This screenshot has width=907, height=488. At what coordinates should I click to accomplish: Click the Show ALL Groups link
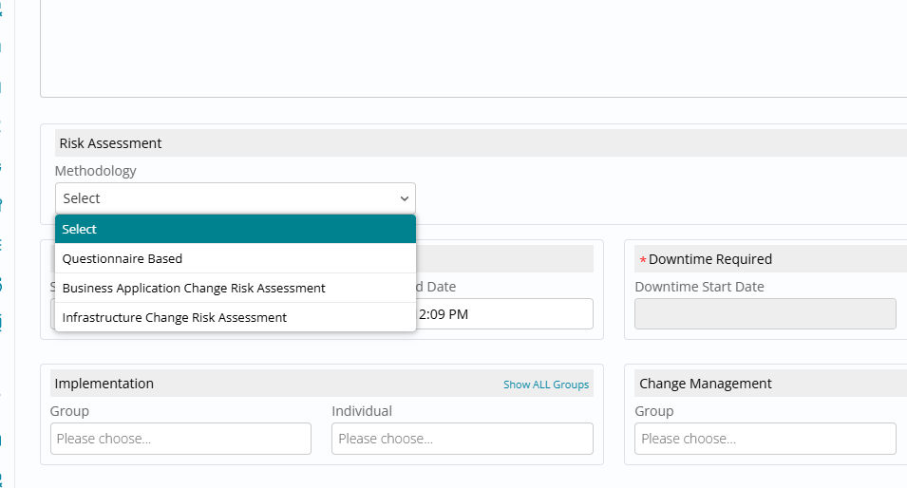[546, 385]
